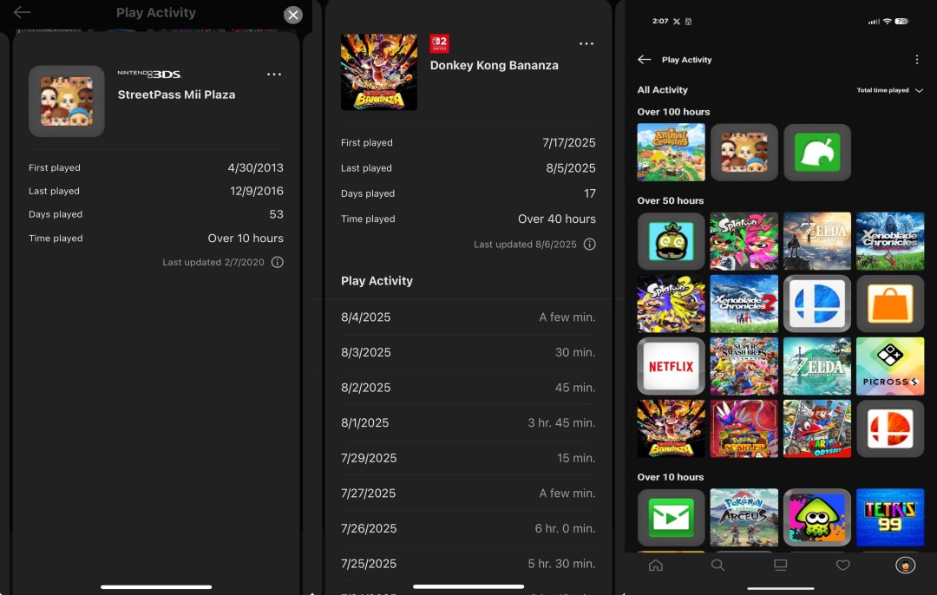The width and height of the screenshot is (937, 595).
Task: Open the Nintendo eShop orange bag tile
Action: coord(889,304)
